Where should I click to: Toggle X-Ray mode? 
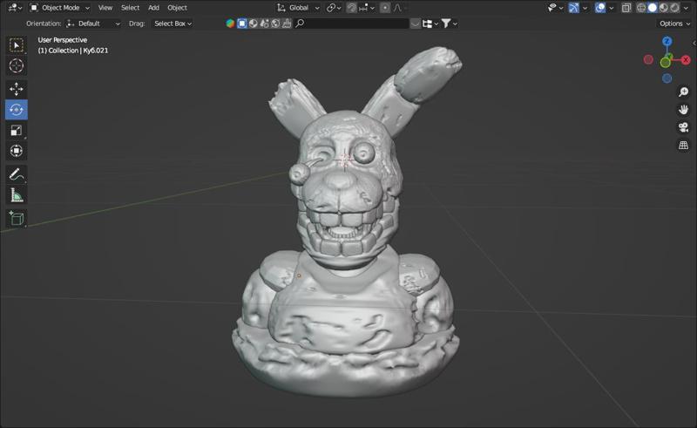pyautogui.click(x=626, y=8)
